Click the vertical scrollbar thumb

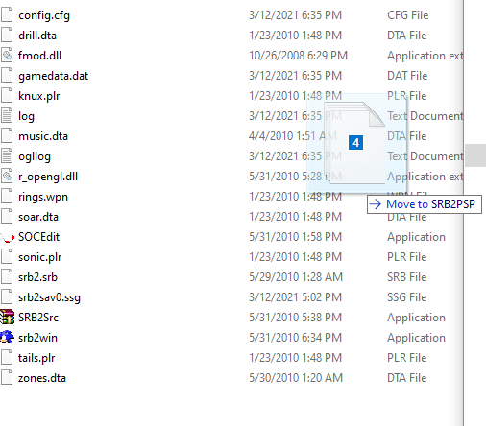click(x=475, y=155)
